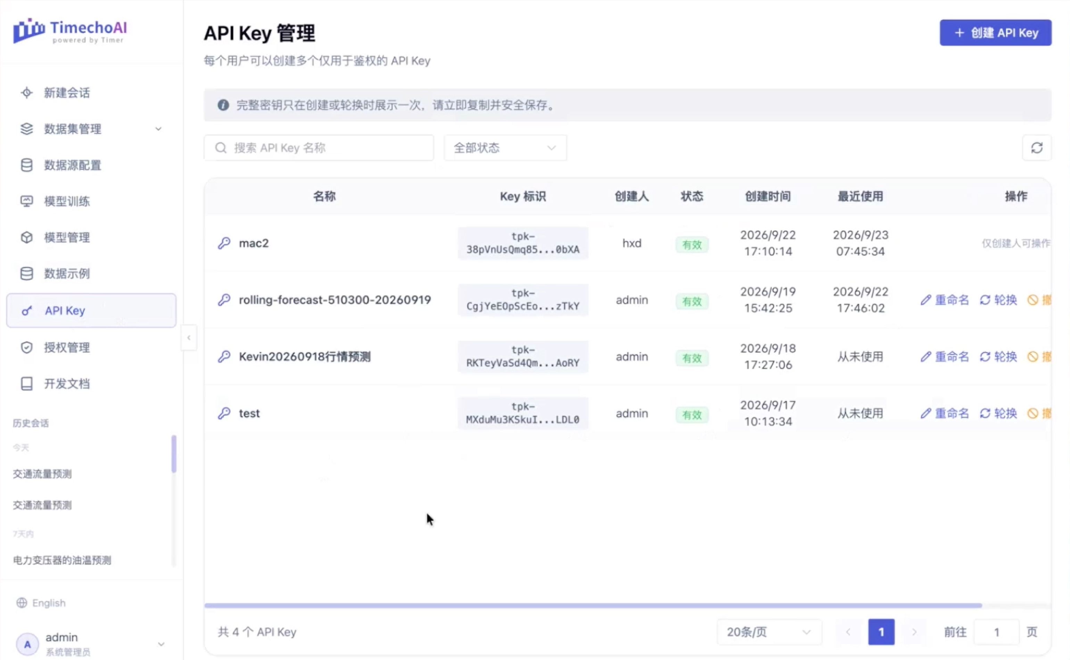Open history chat 电力变压器的油温预测
1070x660 pixels.
coord(62,560)
